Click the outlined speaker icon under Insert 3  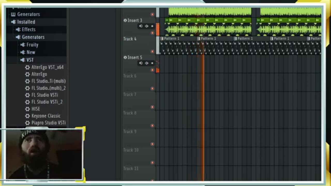tap(147, 26)
